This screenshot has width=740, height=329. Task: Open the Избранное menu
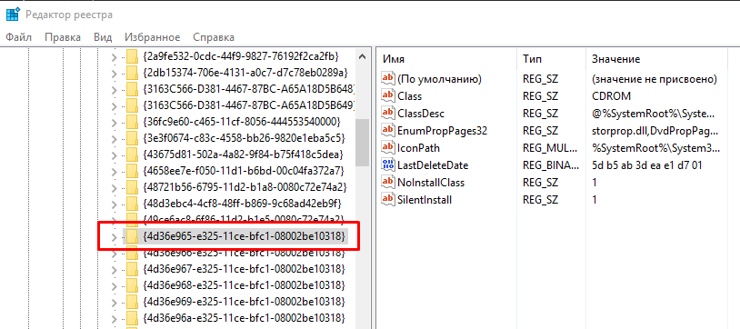153,37
